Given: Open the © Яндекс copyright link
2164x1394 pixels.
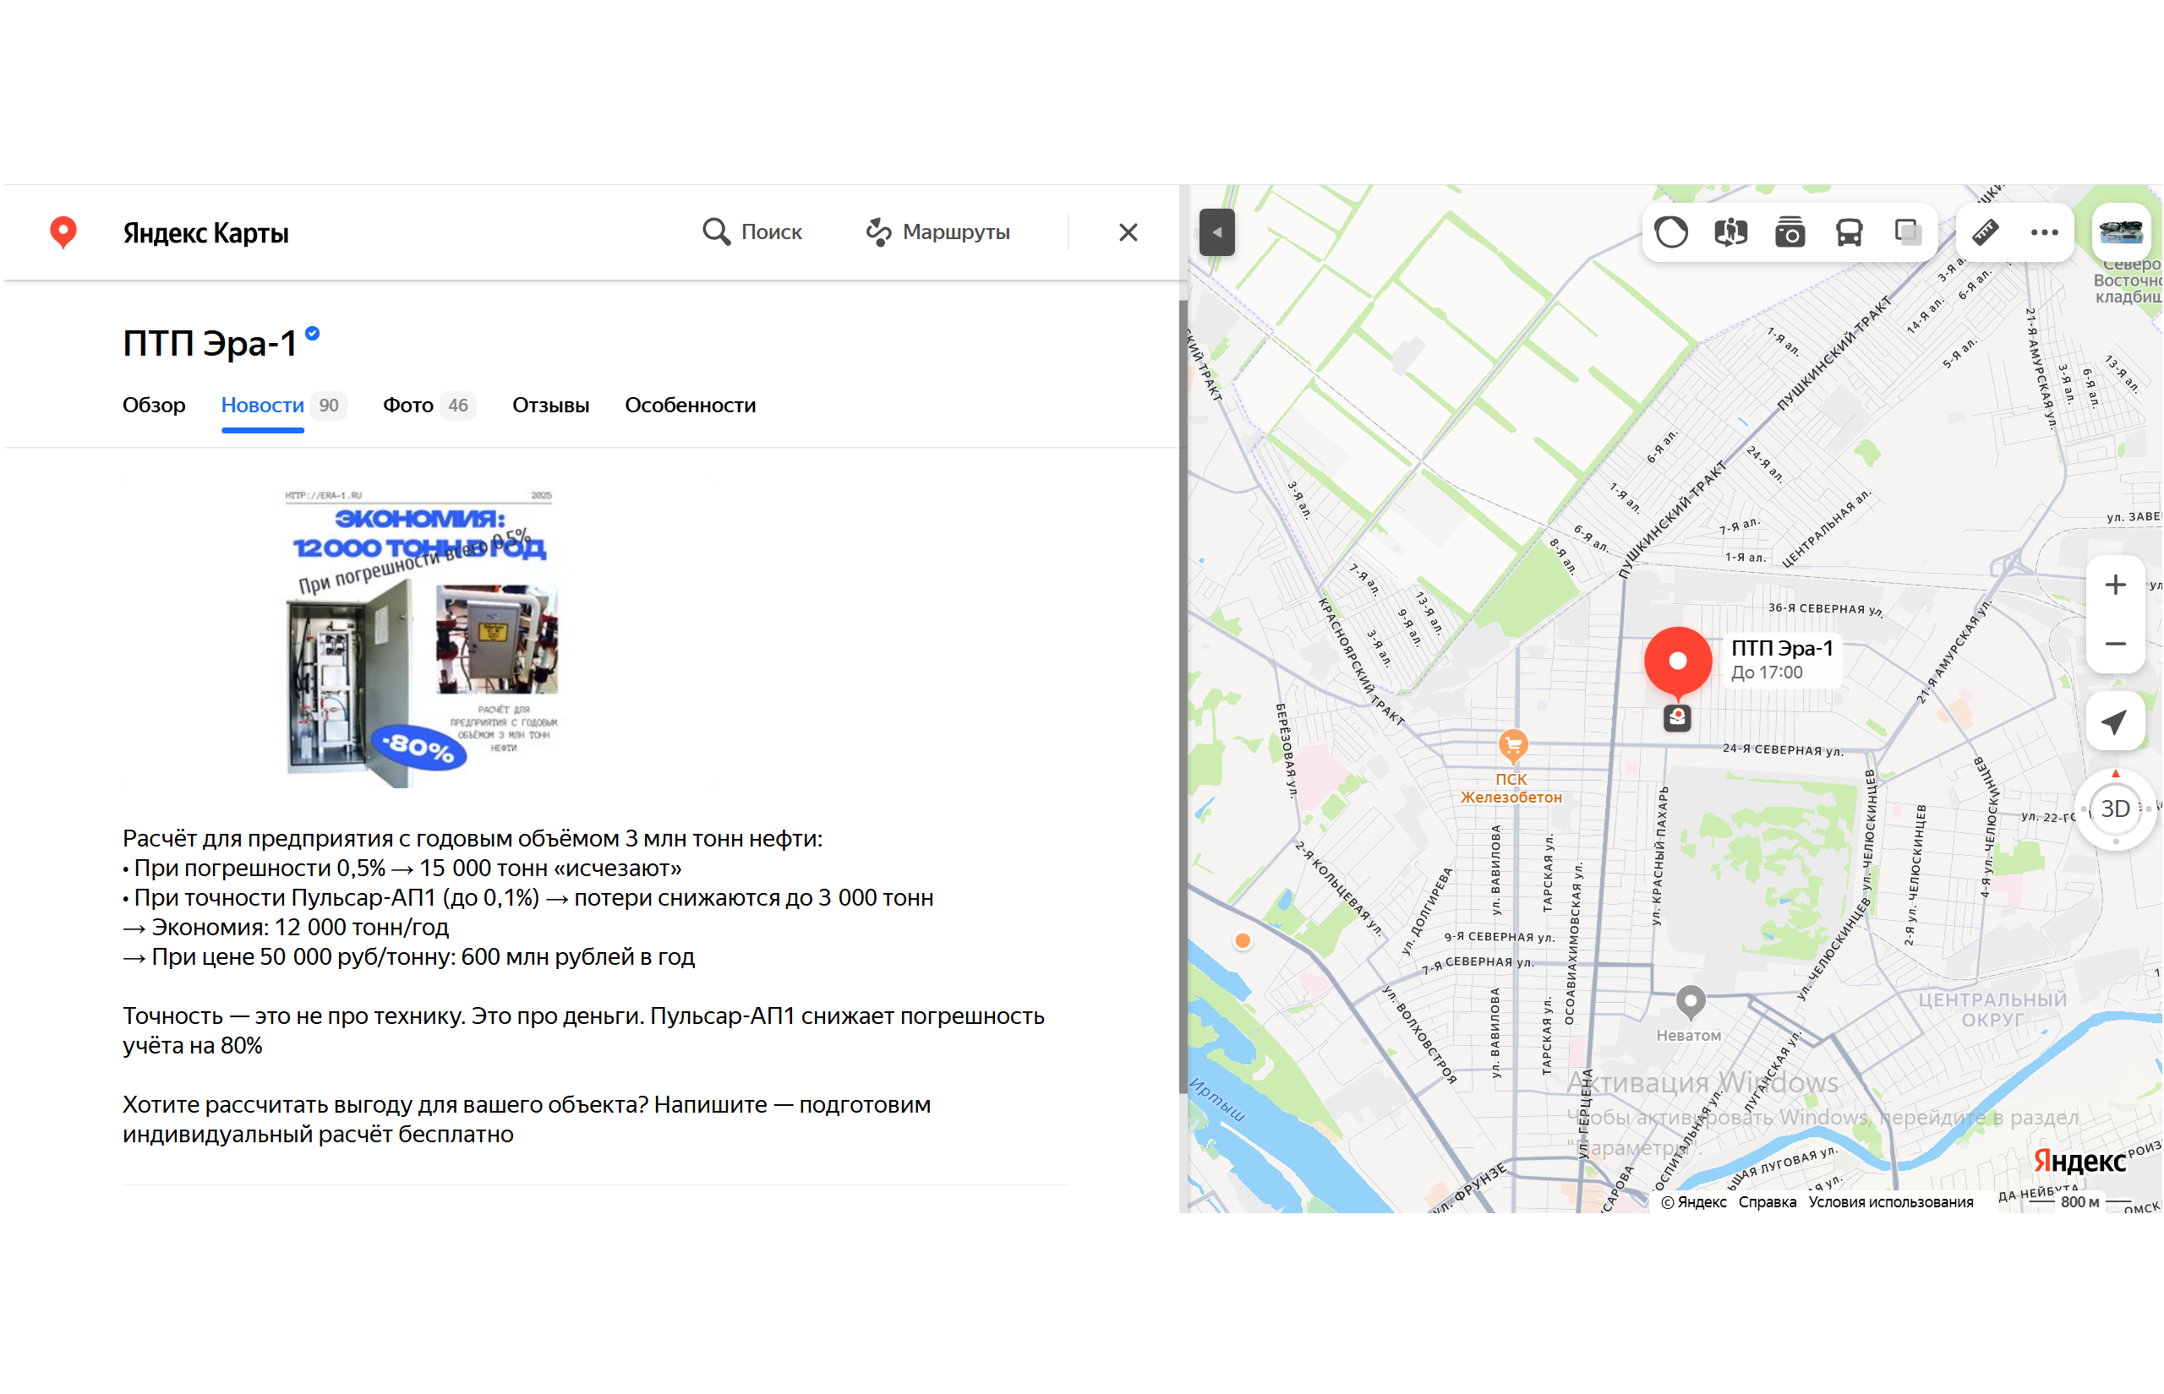Looking at the screenshot, I should (1693, 1202).
